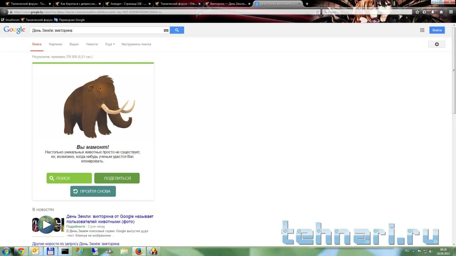456x256 pixels.
Task: Go to the Firefox home page icon
Action: [x=441, y=12]
